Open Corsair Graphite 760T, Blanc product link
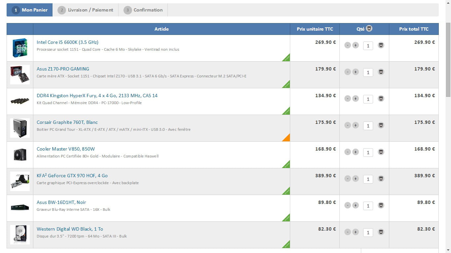Viewport: 451px width, 253px height. point(67,122)
